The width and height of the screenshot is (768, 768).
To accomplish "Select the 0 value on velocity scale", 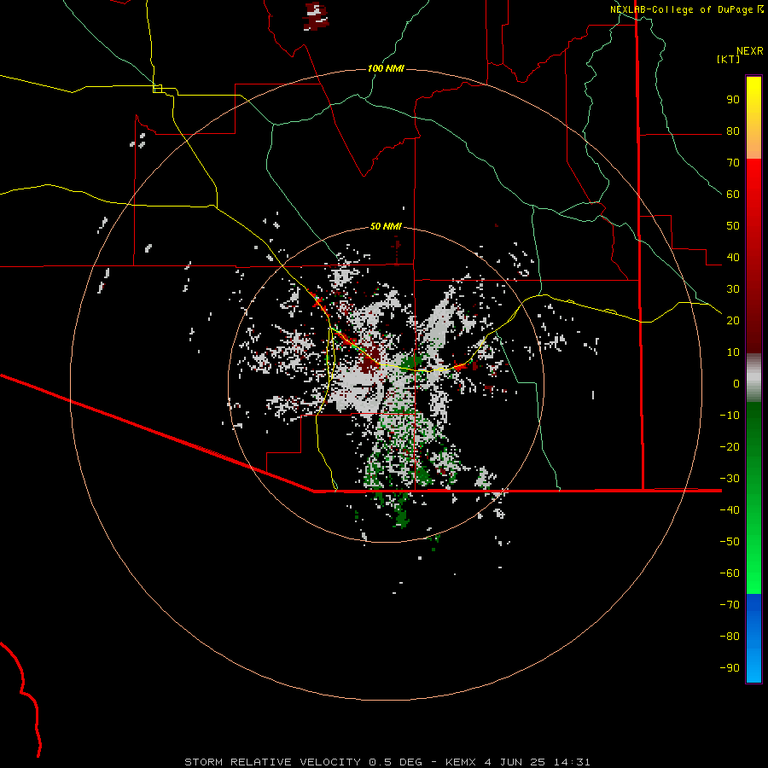I will pos(736,383).
